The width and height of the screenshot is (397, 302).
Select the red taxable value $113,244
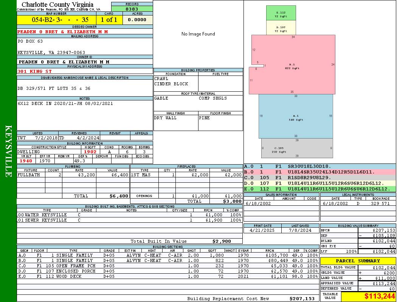380,296
